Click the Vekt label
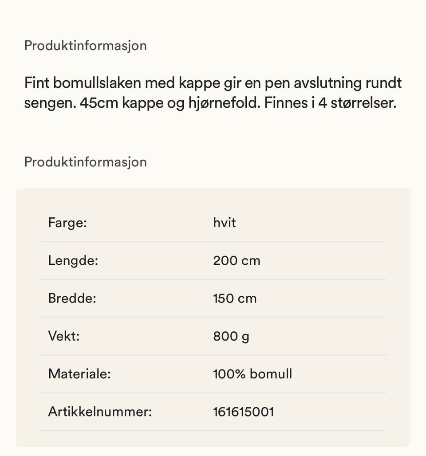Image resolution: width=426 pixels, height=456 pixels. (64, 336)
